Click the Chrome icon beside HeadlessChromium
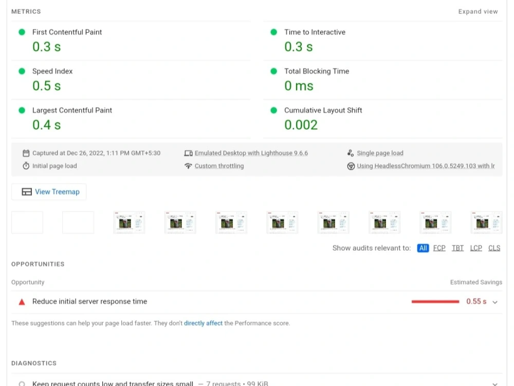The height and width of the screenshot is (386, 514). click(351, 166)
